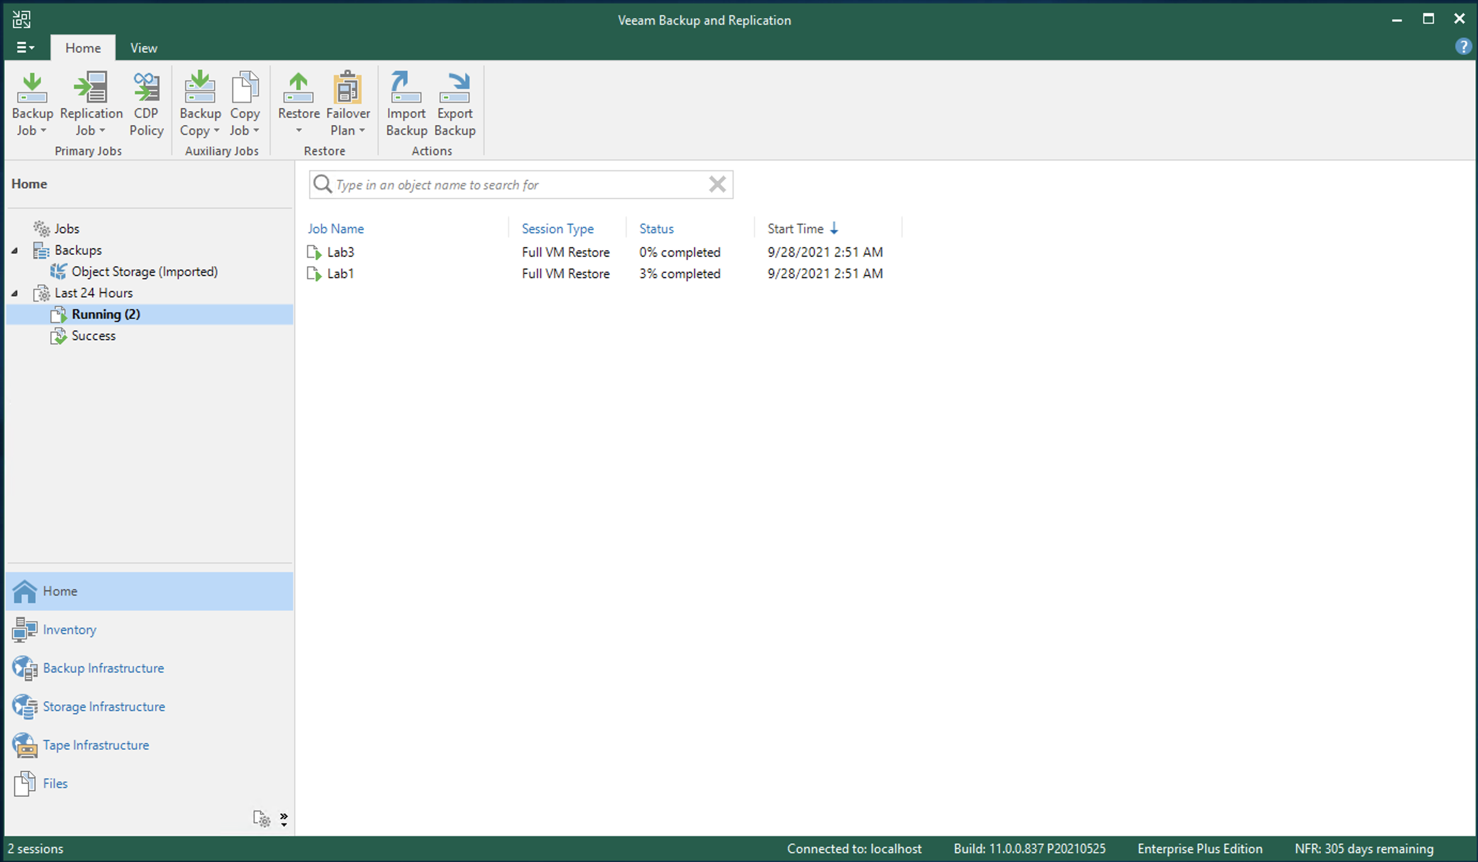Click the Inventory computers icon
Viewport: 1478px width, 862px height.
(x=25, y=630)
